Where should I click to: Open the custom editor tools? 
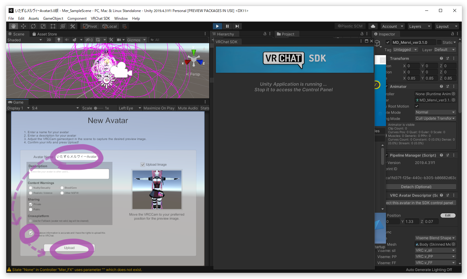(x=73, y=26)
